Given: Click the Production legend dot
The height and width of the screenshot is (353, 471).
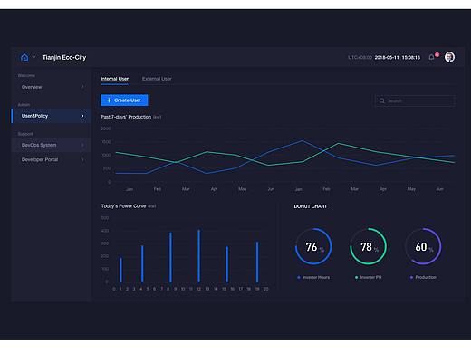Looking at the screenshot, I should [x=411, y=277].
